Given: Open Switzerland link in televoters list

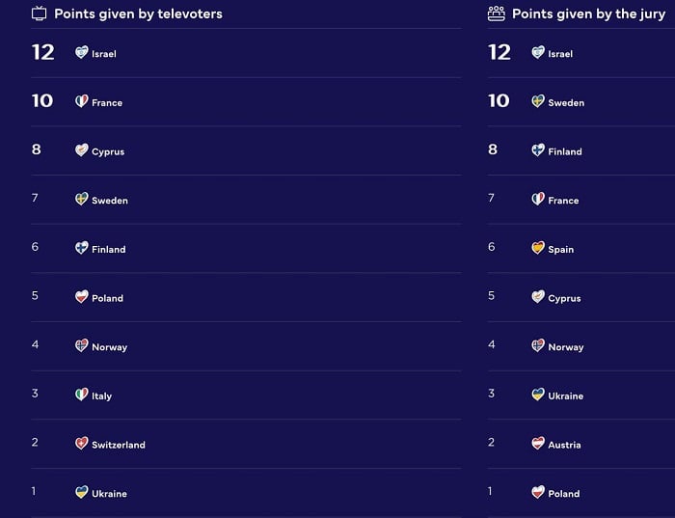Looking at the screenshot, I should click(119, 445).
